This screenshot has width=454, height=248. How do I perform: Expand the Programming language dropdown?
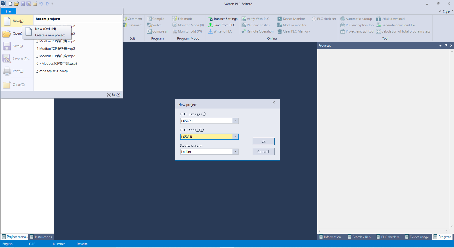tap(235, 152)
